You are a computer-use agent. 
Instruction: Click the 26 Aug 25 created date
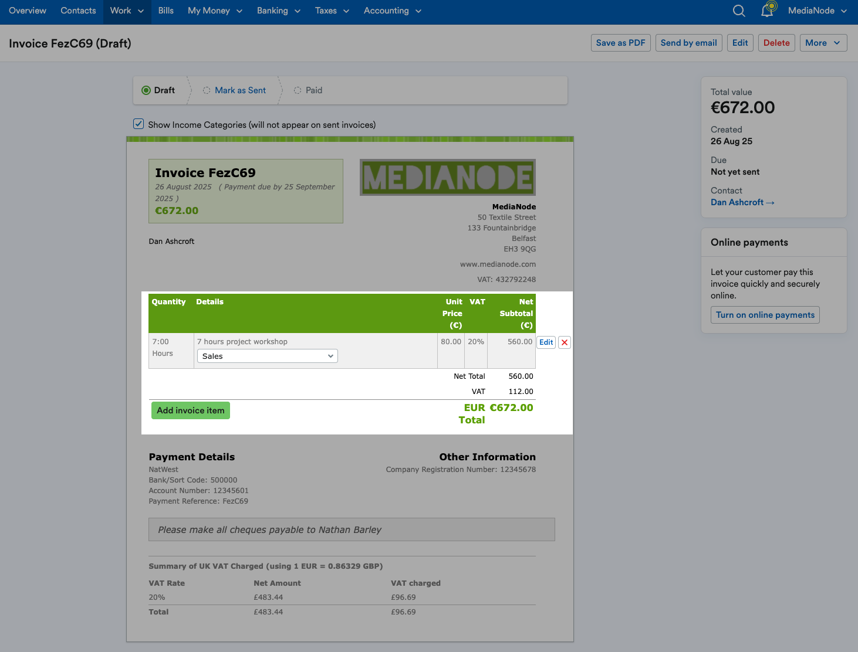(731, 141)
